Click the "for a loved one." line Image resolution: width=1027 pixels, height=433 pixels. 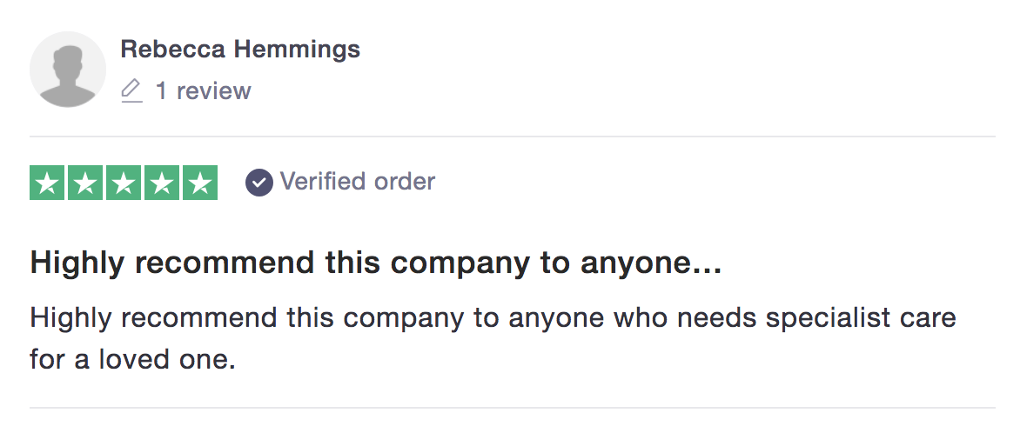click(x=133, y=359)
